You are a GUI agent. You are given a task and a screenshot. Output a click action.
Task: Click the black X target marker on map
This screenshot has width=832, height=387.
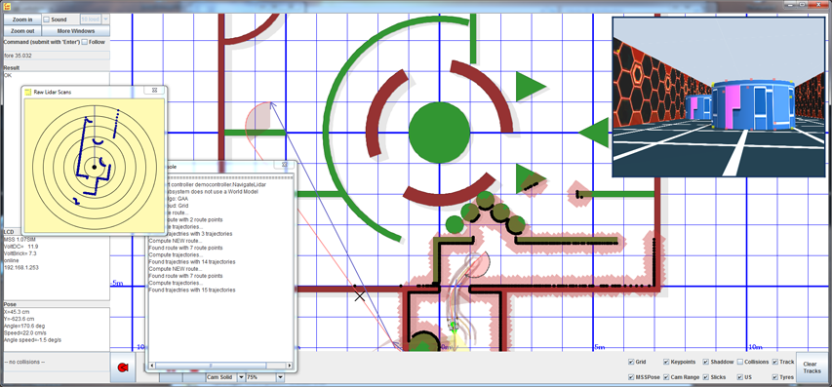point(360,295)
